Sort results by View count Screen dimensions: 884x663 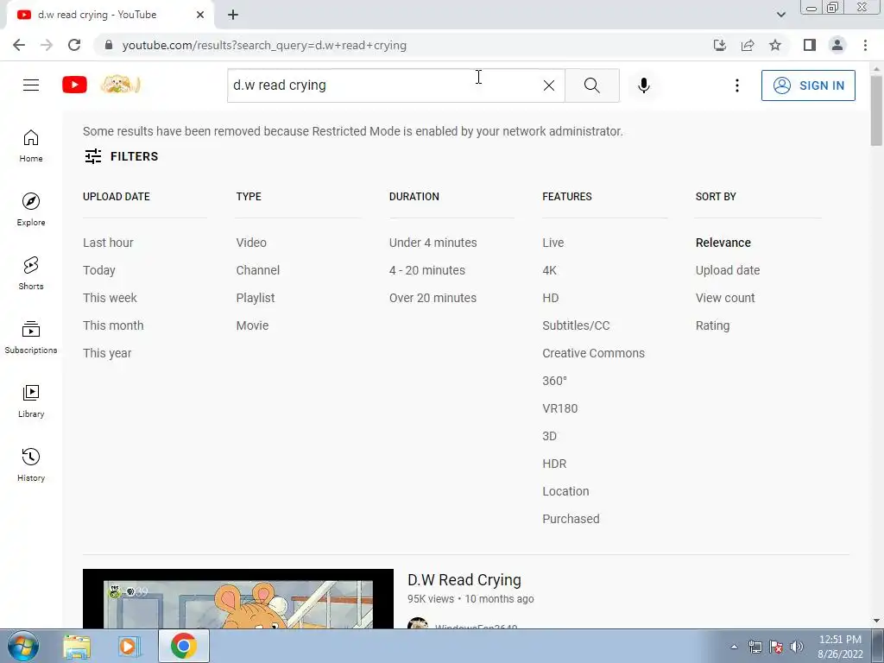tap(725, 298)
